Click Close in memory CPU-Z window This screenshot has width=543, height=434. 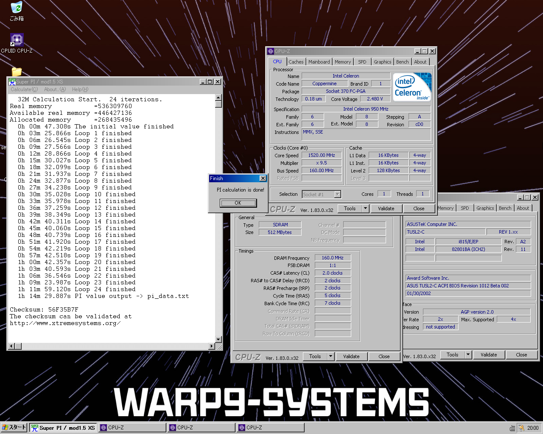tap(384, 356)
